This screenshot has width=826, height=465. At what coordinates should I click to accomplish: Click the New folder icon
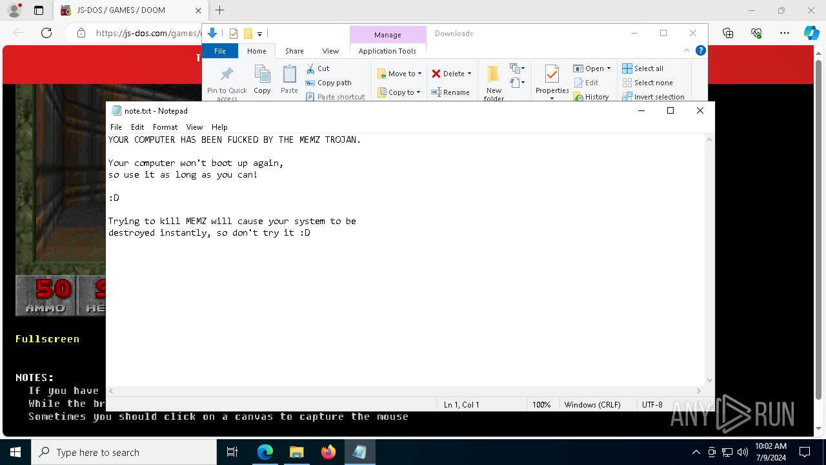494,74
